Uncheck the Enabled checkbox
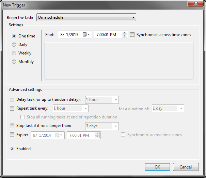Image resolution: width=206 pixels, height=178 pixels. coord(12,149)
